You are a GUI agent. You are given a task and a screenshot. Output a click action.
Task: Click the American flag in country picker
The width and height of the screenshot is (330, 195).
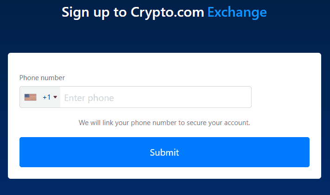(30, 97)
